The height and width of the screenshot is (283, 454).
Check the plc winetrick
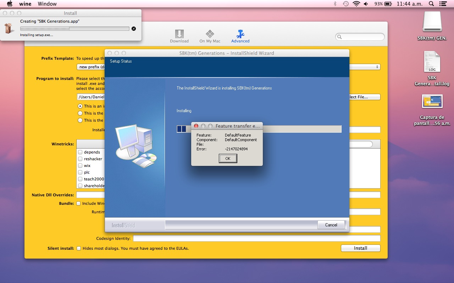point(80,172)
